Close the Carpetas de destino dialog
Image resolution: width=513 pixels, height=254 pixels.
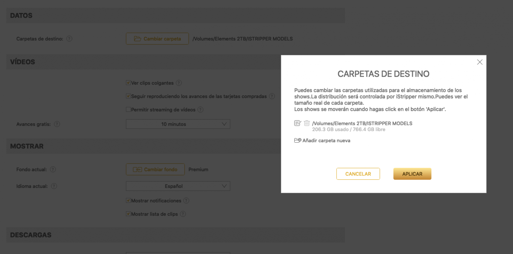(480, 62)
